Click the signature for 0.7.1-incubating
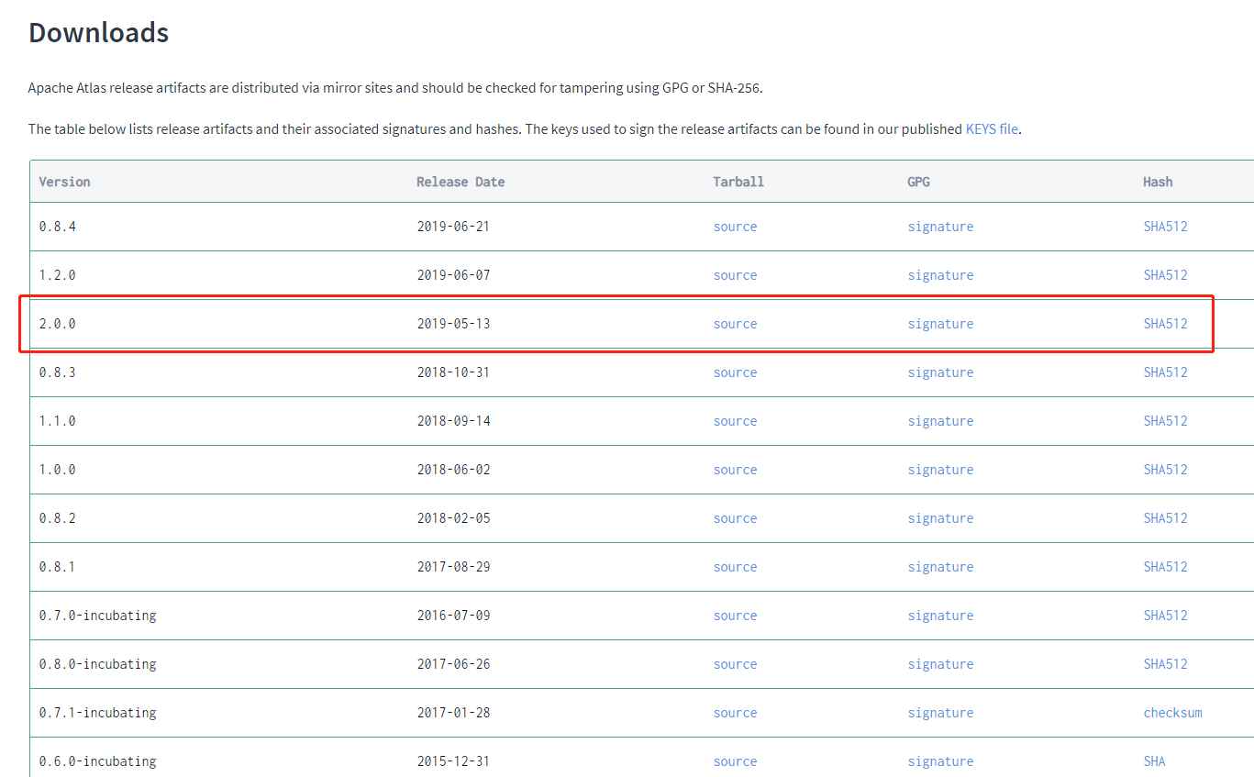The height and width of the screenshot is (777, 1254). (940, 712)
